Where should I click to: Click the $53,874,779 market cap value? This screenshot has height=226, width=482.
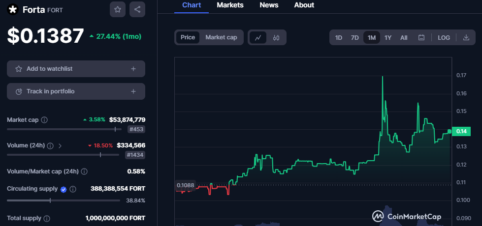[x=127, y=119]
